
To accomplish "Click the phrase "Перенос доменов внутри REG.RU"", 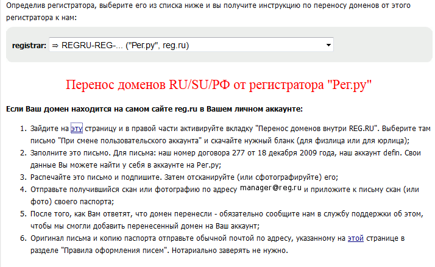I will click(x=316, y=129).
